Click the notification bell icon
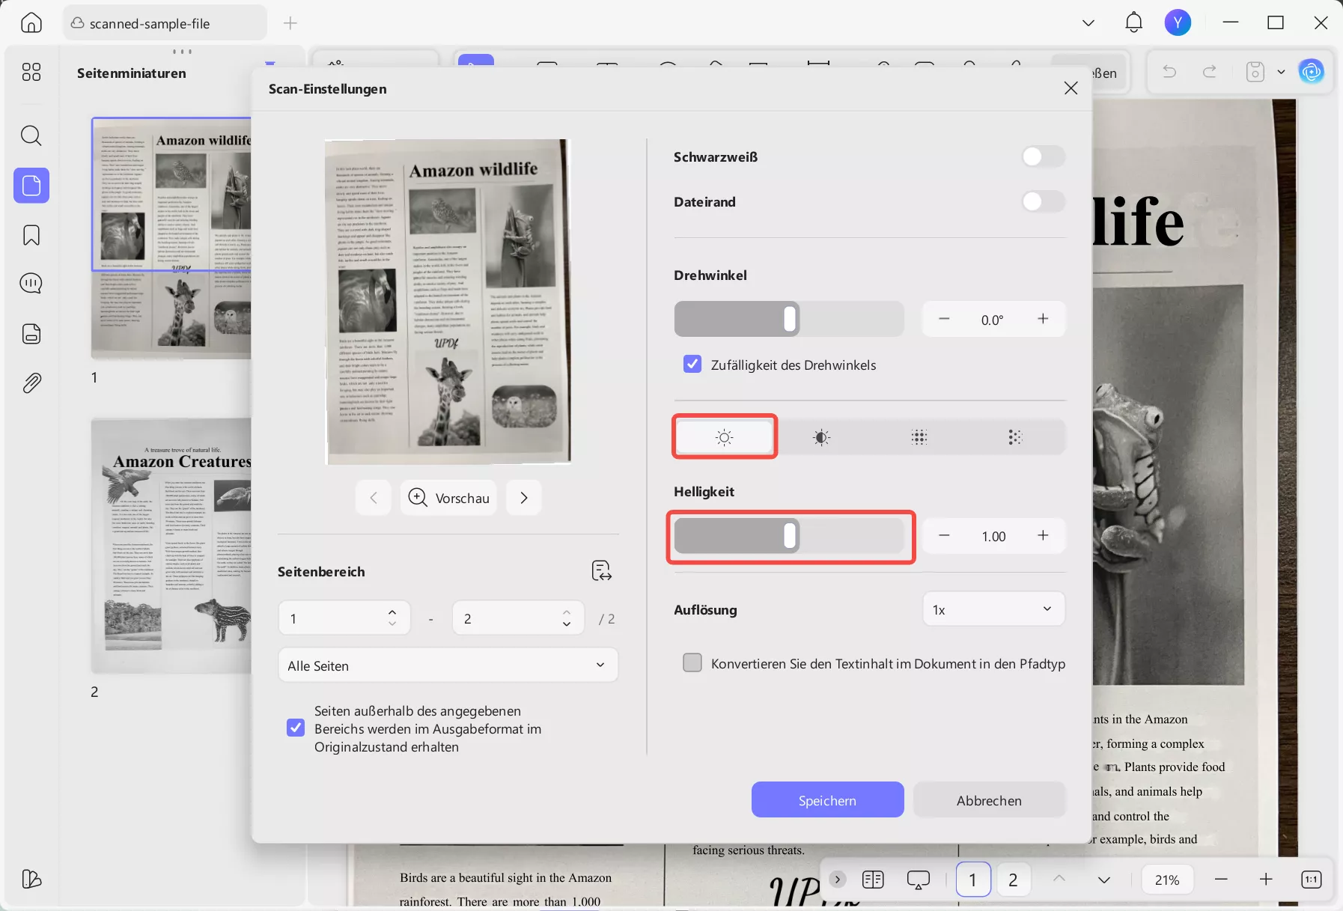The image size is (1343, 911). pos(1134,22)
